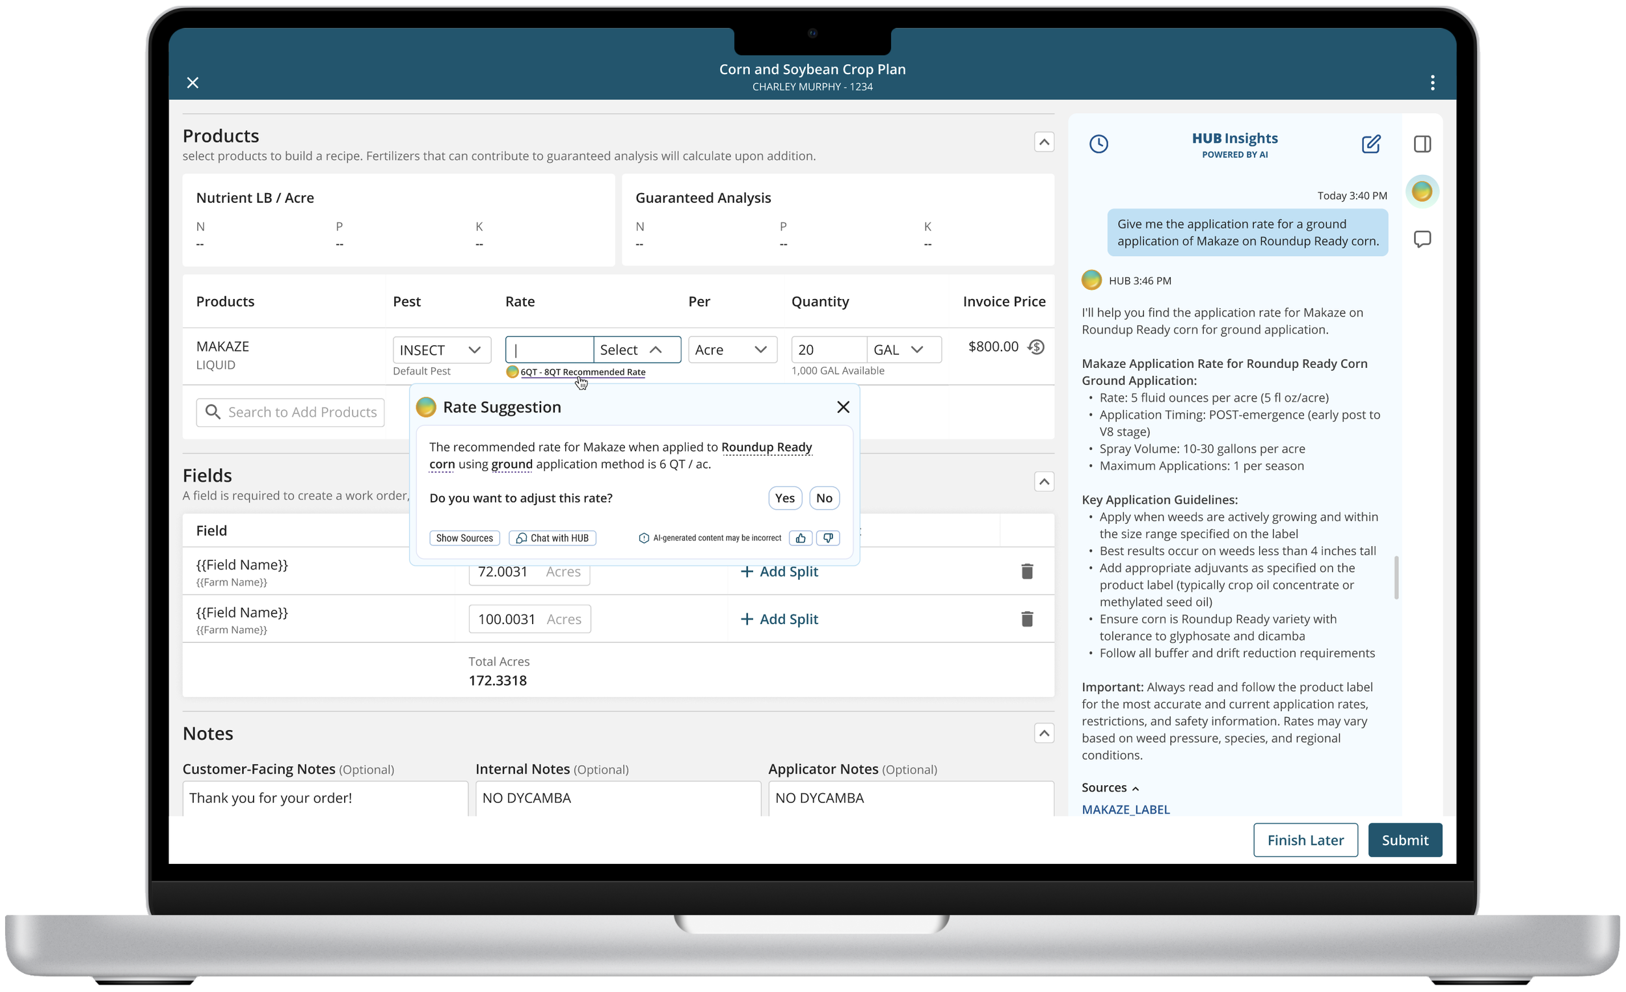Click the 6QT - 8QT Recommended Rate link
Image resolution: width=1626 pixels, height=992 pixels.
pyautogui.click(x=583, y=372)
